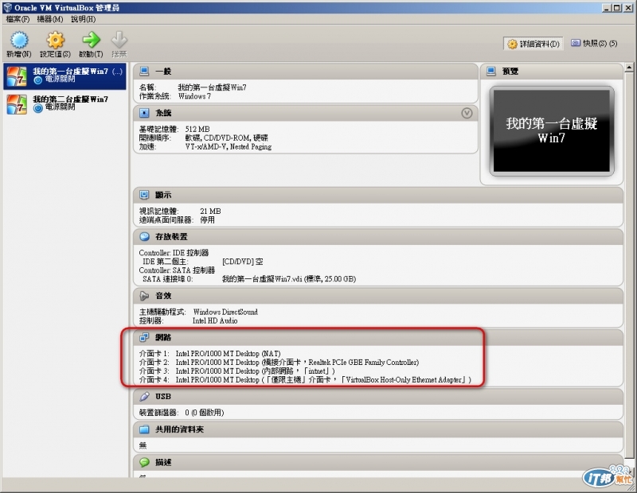Start the VM with green arrow icon
The height and width of the screenshot is (493, 637).
91,41
